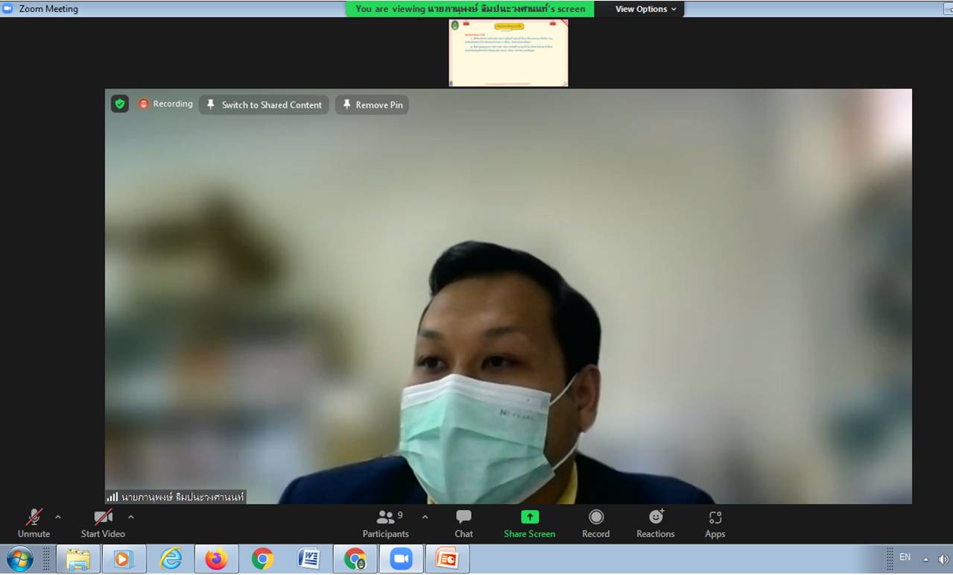Open the Apps panel
This screenshot has height=575, width=953.
point(715,524)
